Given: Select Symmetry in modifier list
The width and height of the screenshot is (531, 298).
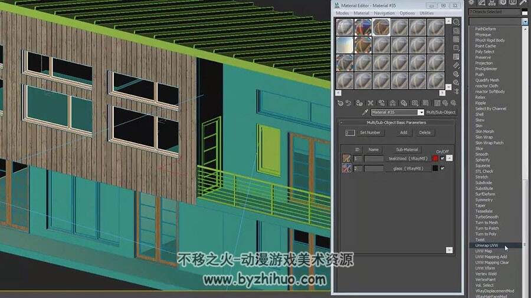Looking at the screenshot, I should (x=484, y=200).
